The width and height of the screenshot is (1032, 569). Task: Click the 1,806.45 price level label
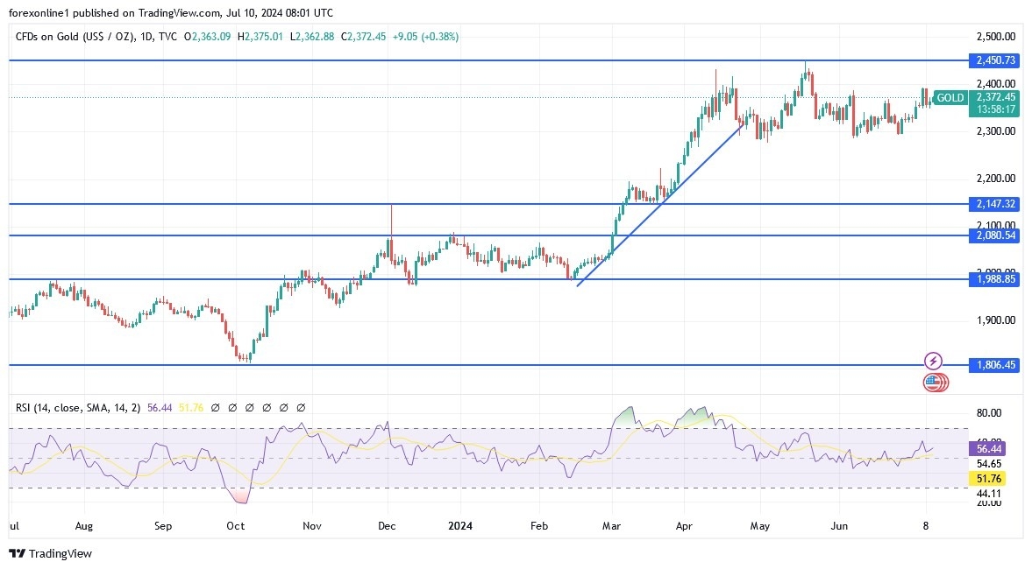[x=994, y=365]
